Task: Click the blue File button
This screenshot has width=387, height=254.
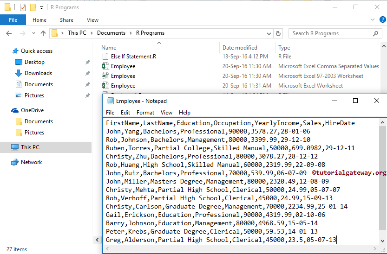Action: point(13,20)
